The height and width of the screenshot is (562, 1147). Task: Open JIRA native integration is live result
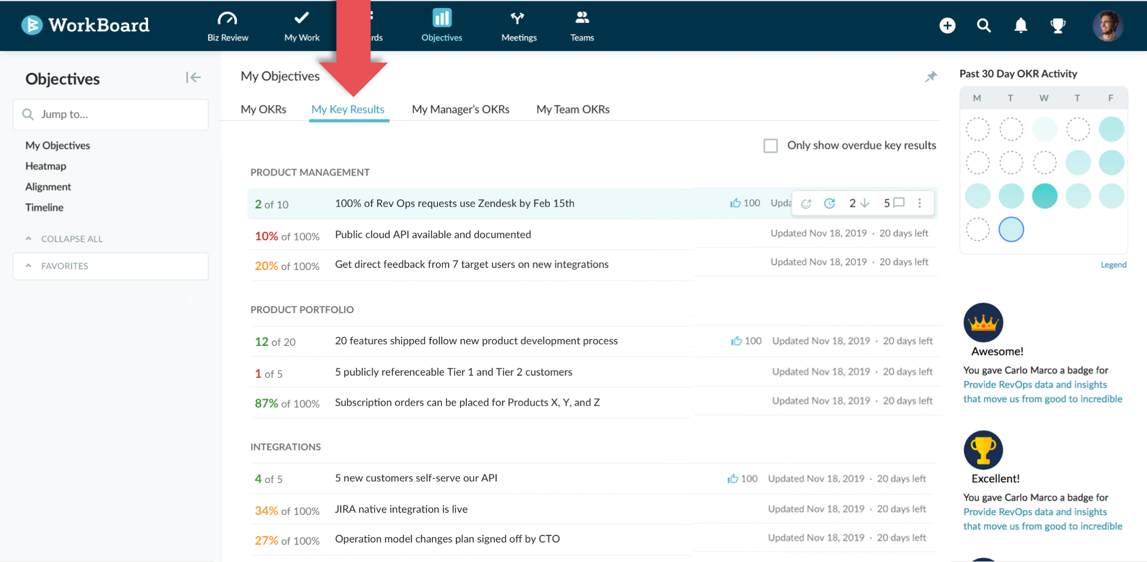[x=401, y=509]
